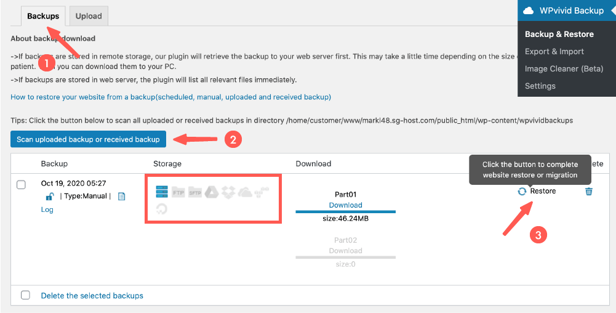Click the padlock icon to lock the backup

tap(50, 196)
